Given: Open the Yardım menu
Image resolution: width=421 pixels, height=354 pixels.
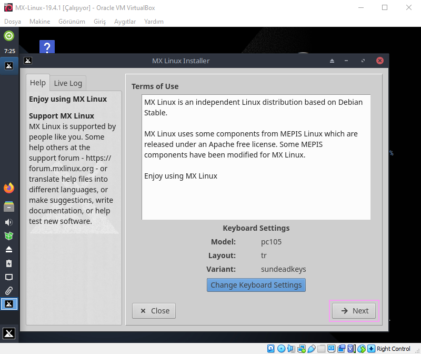Looking at the screenshot, I should pyautogui.click(x=154, y=22).
